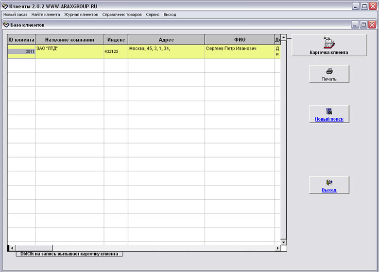
Task: Click the vertical scrollbar up arrow
Action: [284, 38]
